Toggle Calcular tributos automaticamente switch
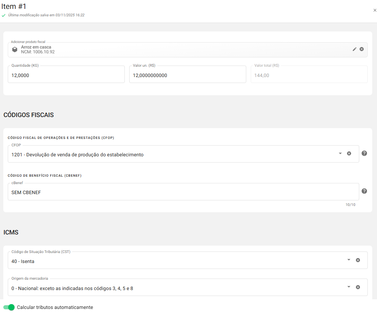This screenshot has width=377, height=313. pyautogui.click(x=9, y=307)
